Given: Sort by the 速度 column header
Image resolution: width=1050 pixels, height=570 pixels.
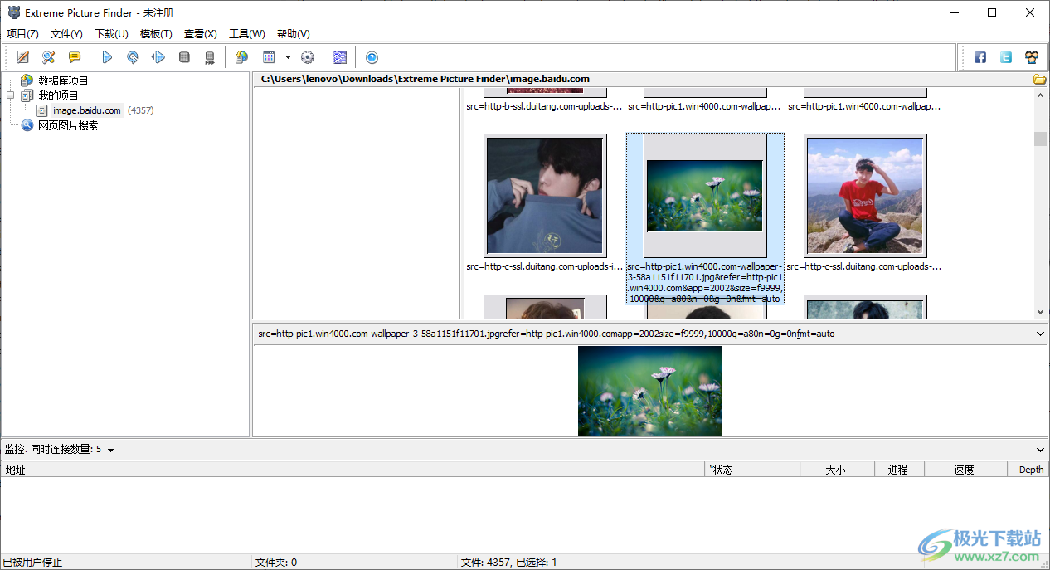Looking at the screenshot, I should (x=965, y=470).
